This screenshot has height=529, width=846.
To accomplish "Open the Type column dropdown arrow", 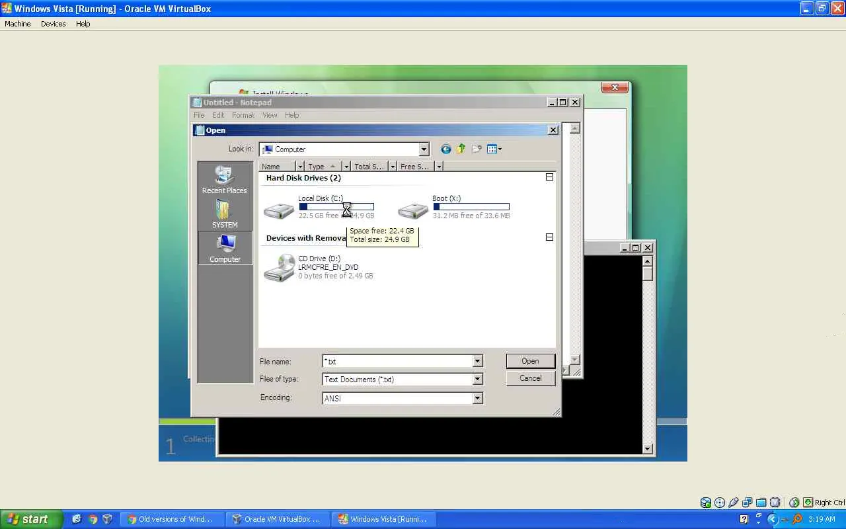I will click(346, 167).
